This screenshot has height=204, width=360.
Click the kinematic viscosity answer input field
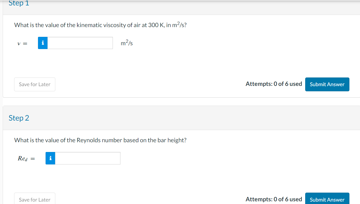point(80,43)
